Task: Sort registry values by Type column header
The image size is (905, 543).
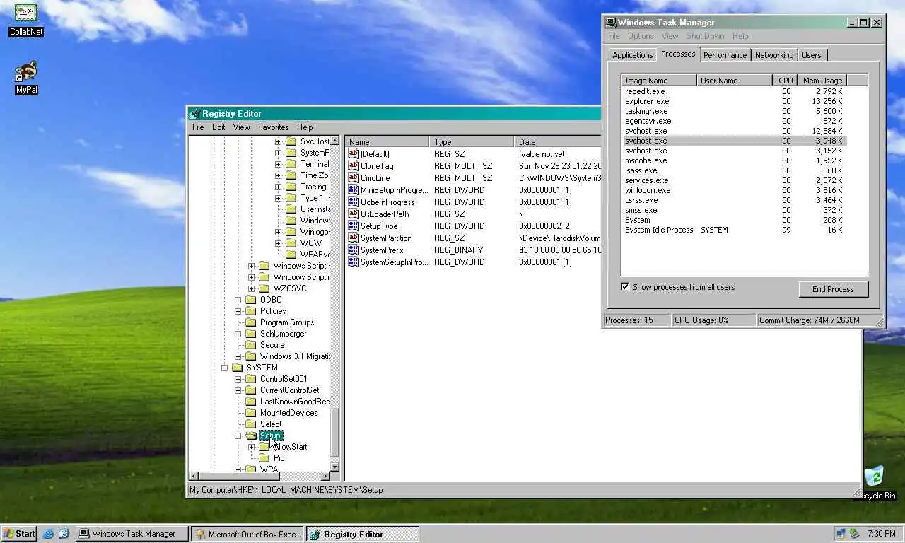Action: (472, 142)
